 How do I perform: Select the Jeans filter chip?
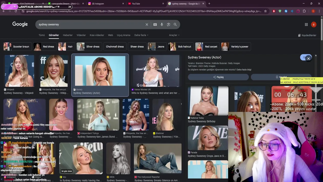(157, 47)
